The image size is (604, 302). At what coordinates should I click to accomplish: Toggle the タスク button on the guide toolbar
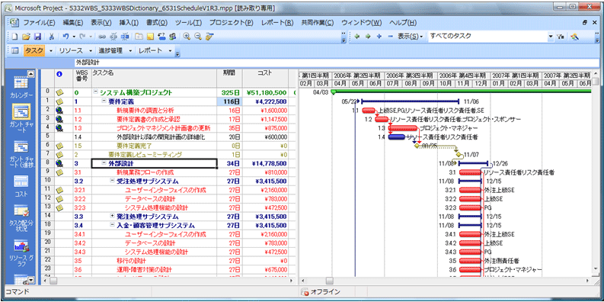[34, 50]
